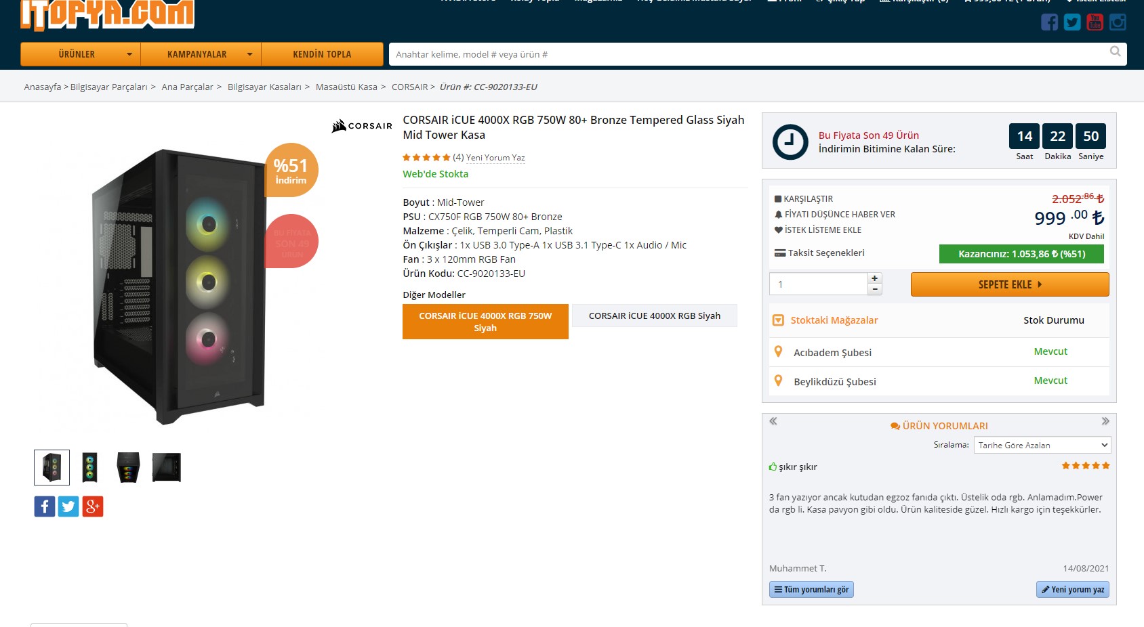Decrease quantity with the minus stepper
The height and width of the screenshot is (627, 1144).
click(875, 289)
